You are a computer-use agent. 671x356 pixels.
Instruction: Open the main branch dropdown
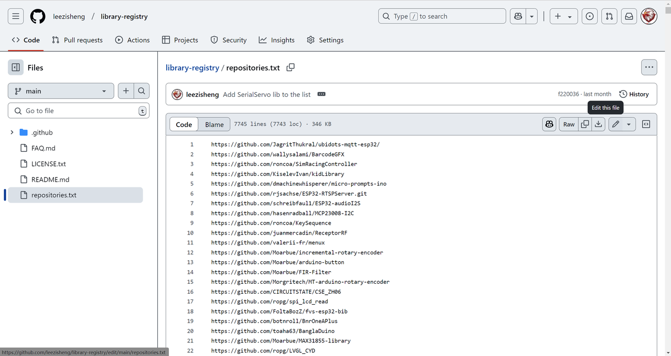tap(61, 91)
